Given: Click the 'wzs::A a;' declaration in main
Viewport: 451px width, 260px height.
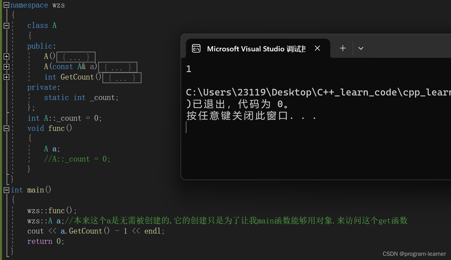Looking at the screenshot, I should coord(46,221).
